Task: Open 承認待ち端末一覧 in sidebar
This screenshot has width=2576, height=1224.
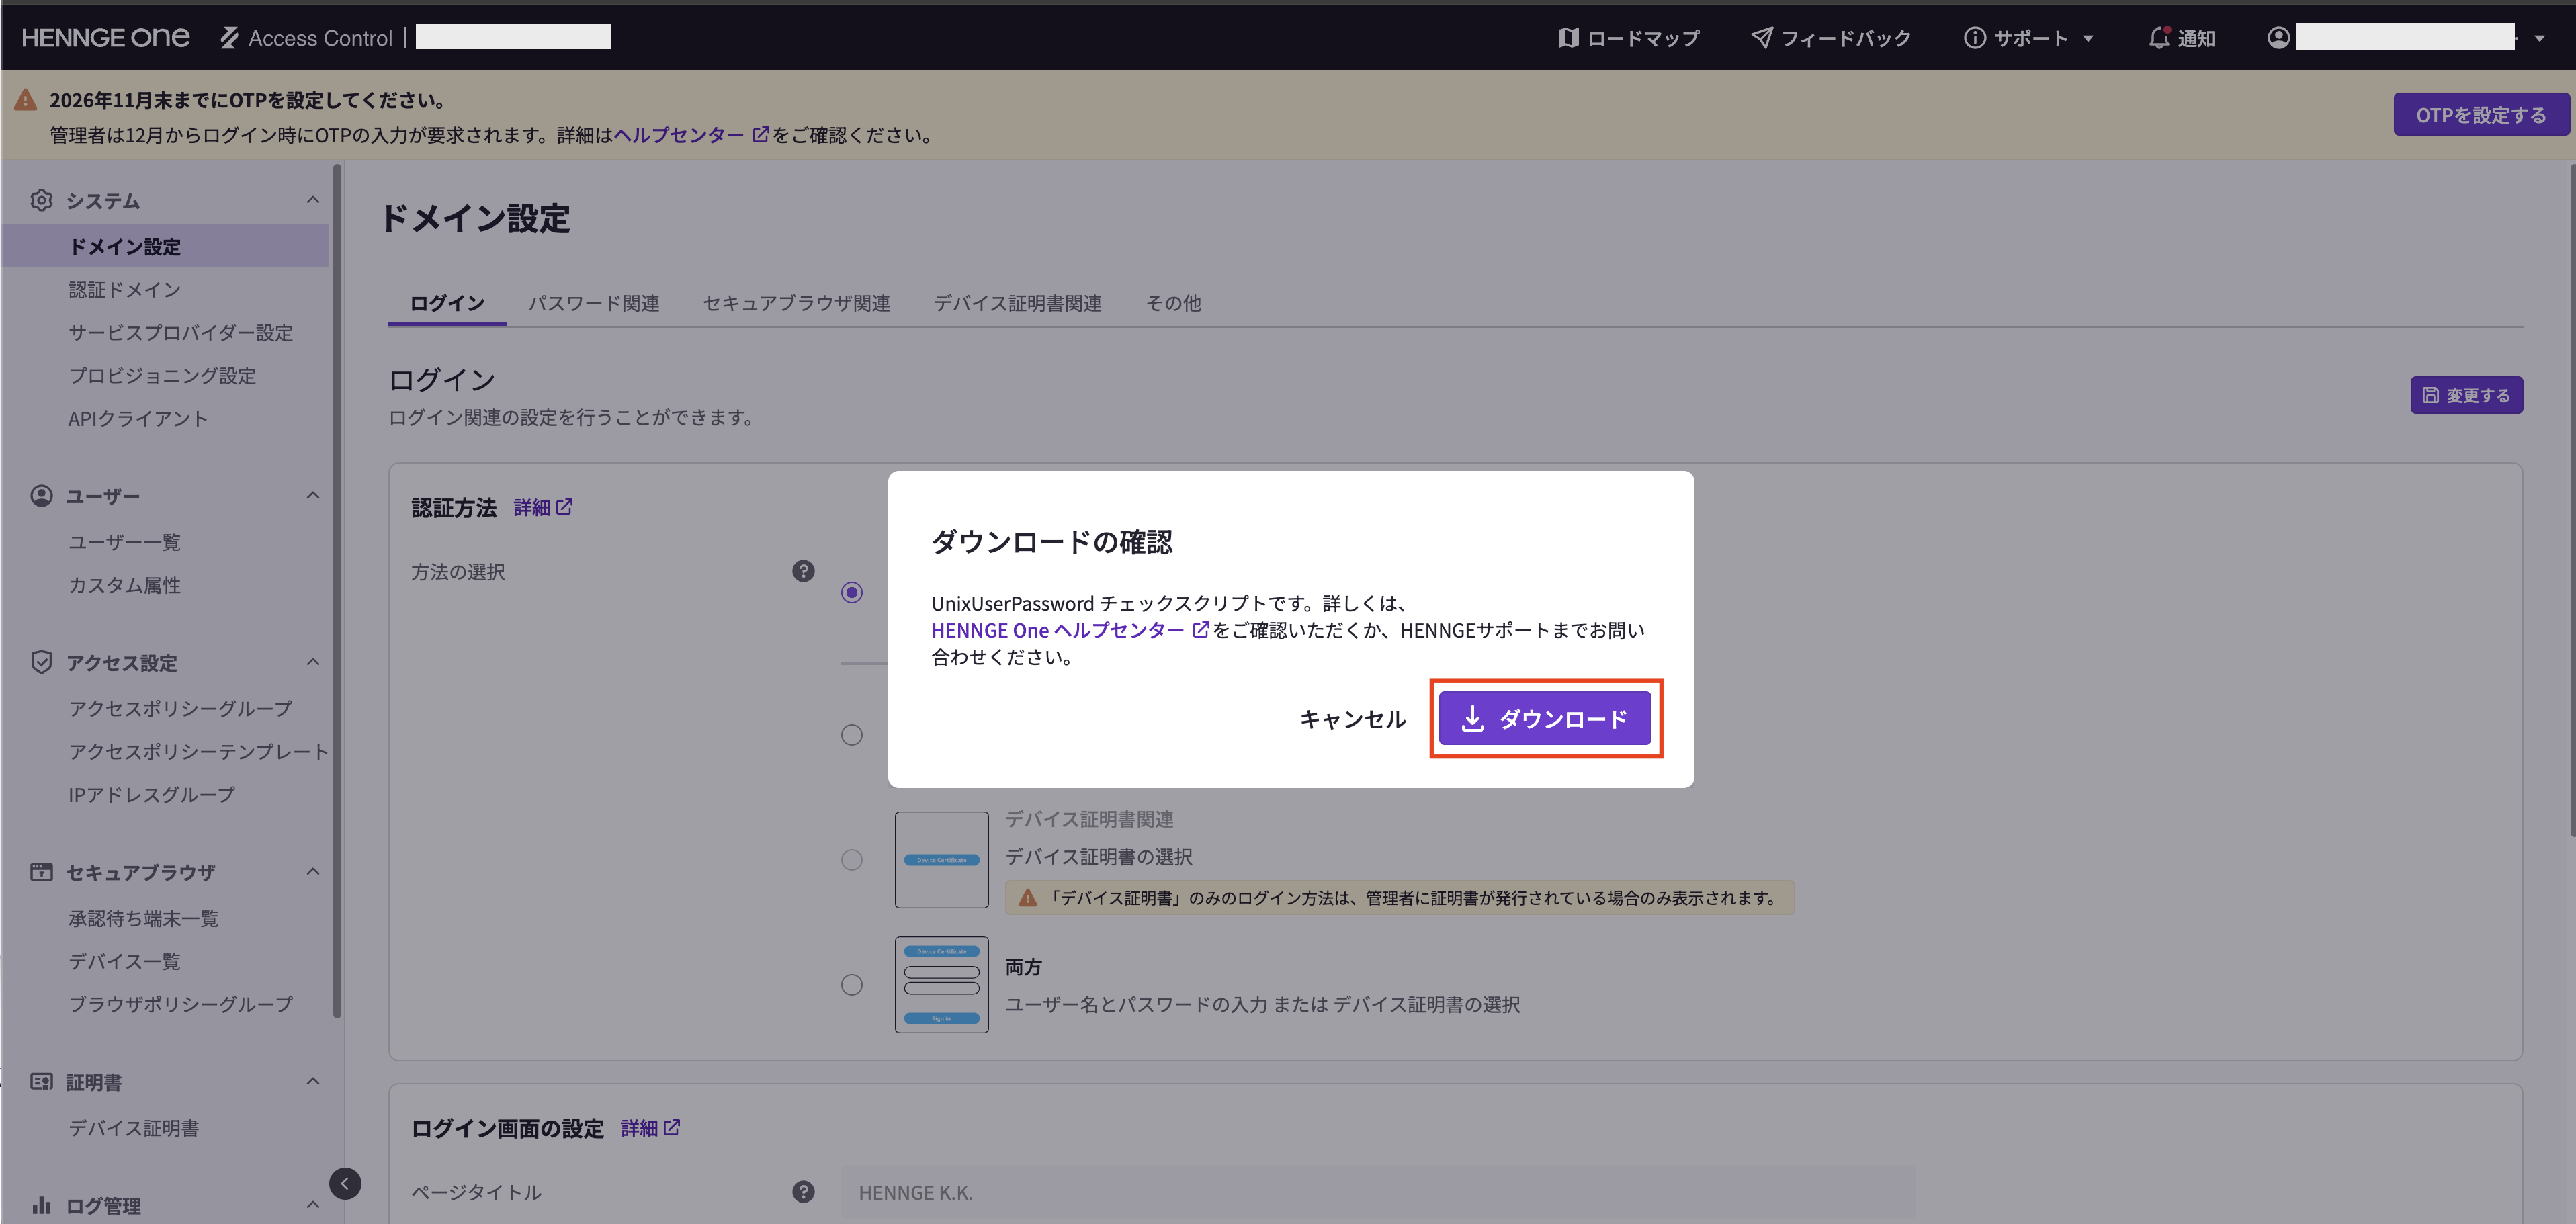Action: [x=143, y=918]
